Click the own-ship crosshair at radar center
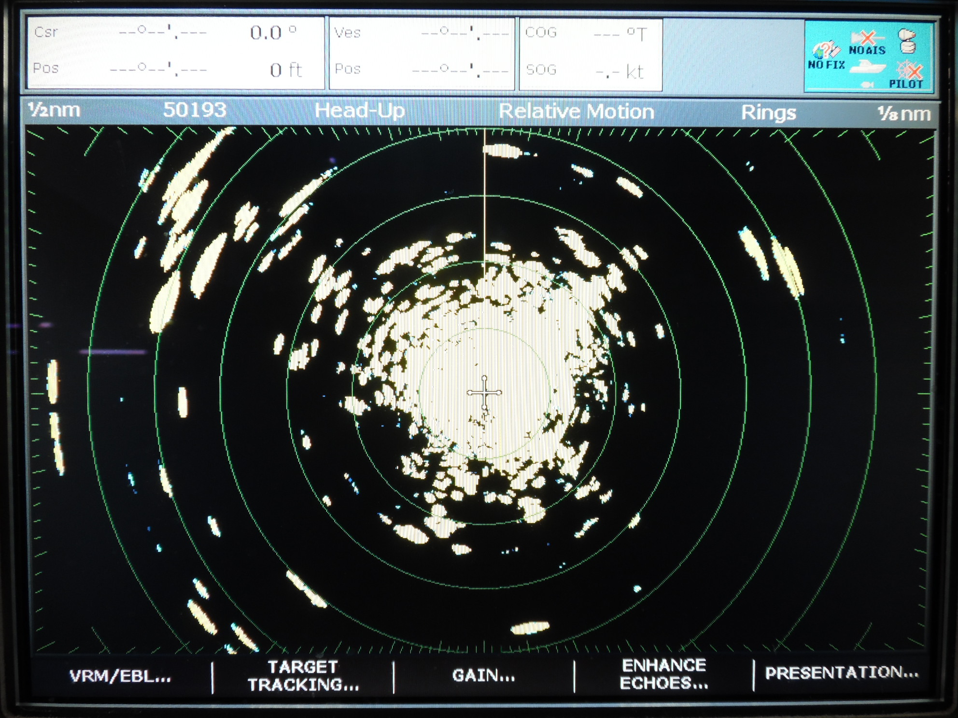958x718 pixels. pos(484,393)
